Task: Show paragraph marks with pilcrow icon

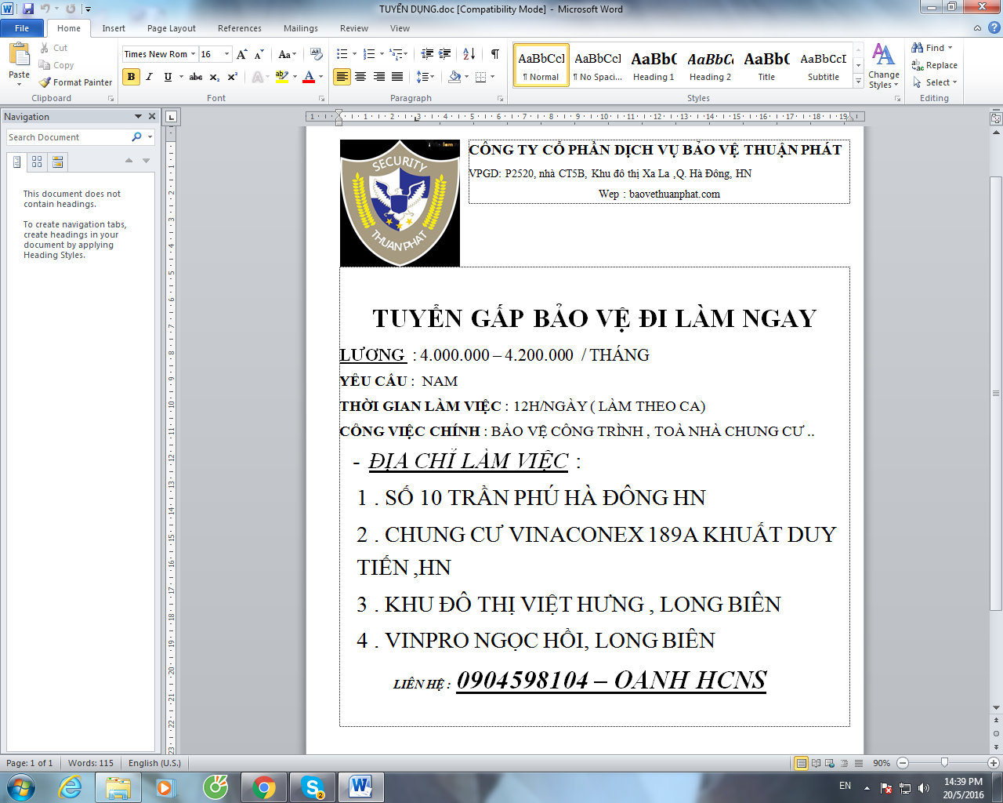Action: [495, 54]
